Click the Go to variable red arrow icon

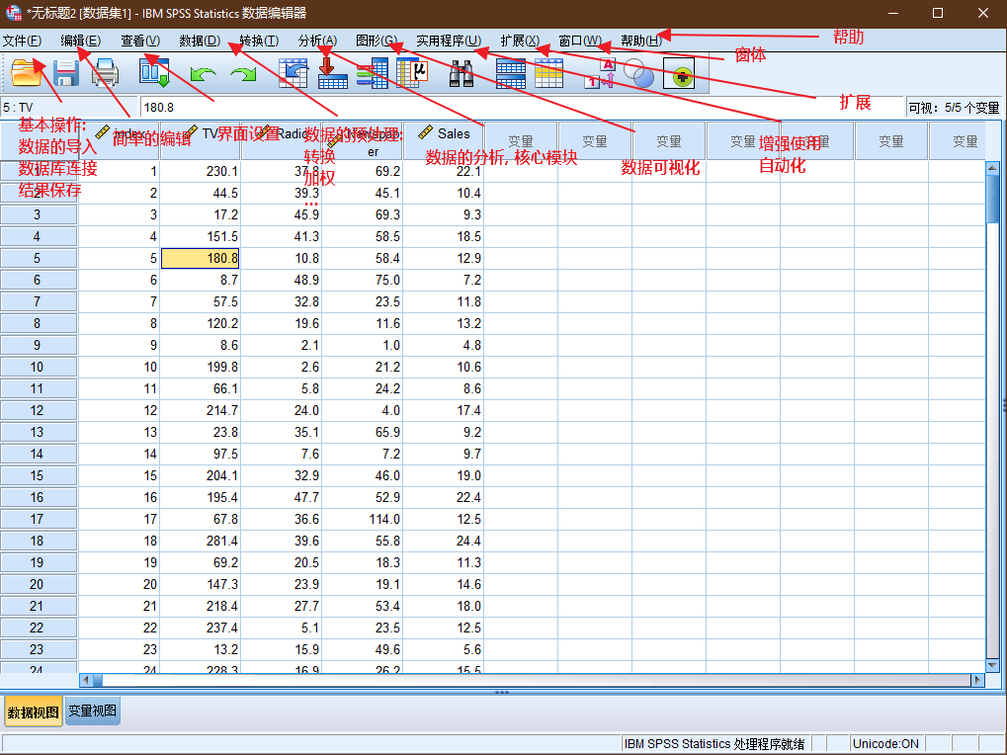point(333,72)
